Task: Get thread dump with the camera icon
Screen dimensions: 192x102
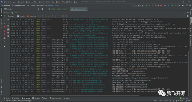Action: 5,38
